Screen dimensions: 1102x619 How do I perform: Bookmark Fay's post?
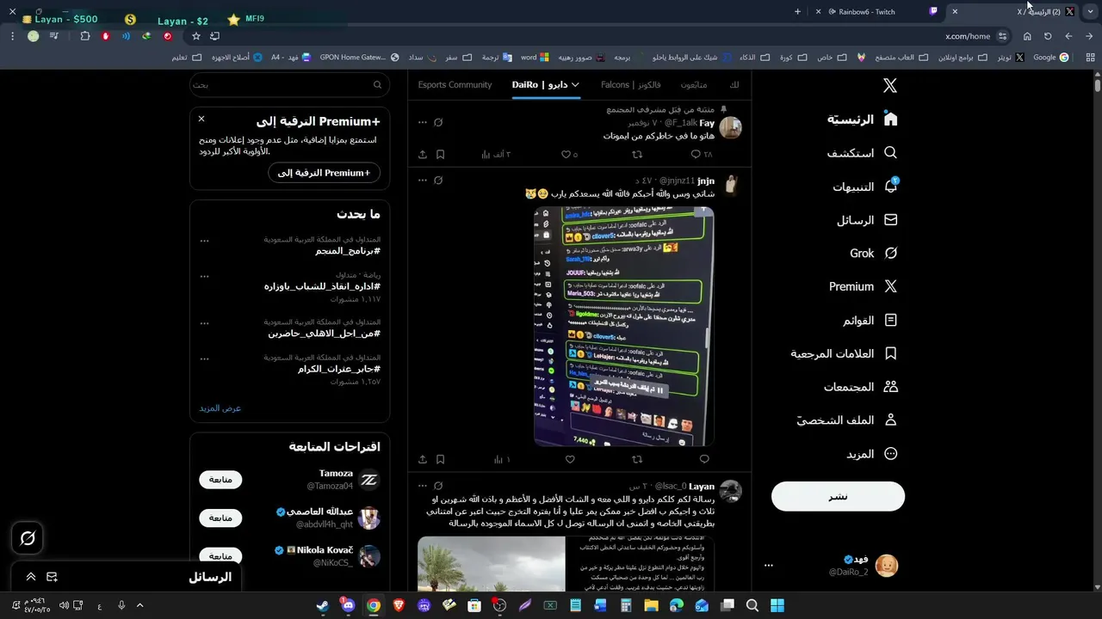point(440,155)
